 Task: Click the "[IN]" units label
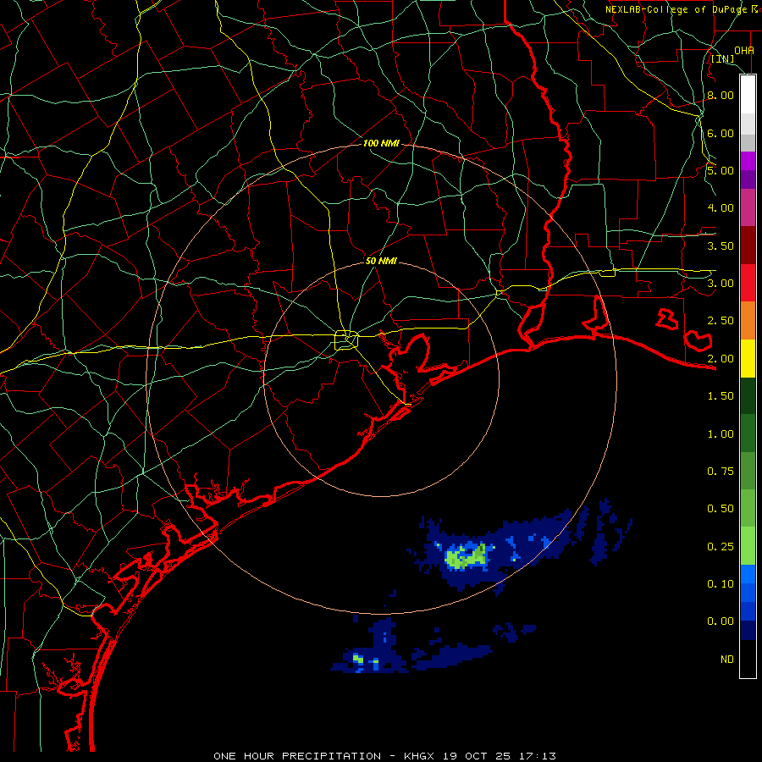tap(723, 58)
